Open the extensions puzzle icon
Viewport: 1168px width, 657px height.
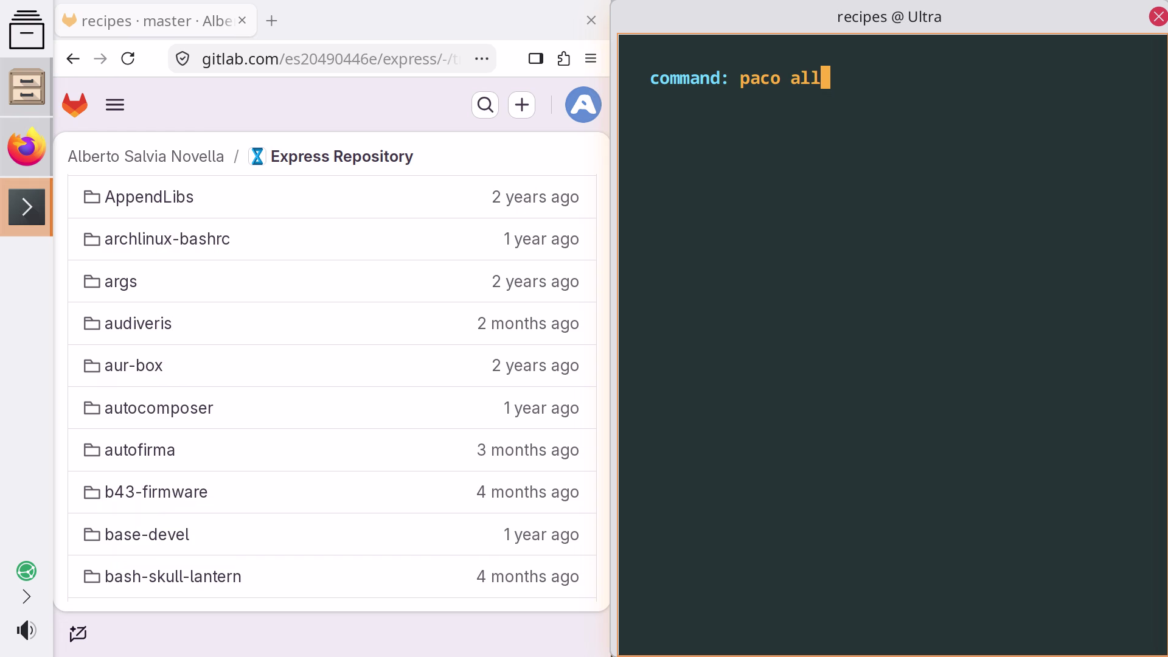[x=563, y=58]
